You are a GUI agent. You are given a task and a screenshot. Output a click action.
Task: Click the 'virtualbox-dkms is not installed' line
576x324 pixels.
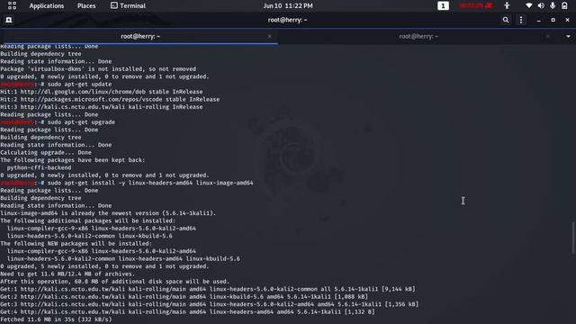98,68
